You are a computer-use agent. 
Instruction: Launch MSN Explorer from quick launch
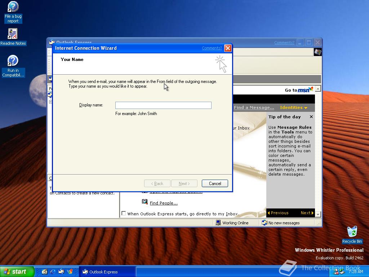70,272
